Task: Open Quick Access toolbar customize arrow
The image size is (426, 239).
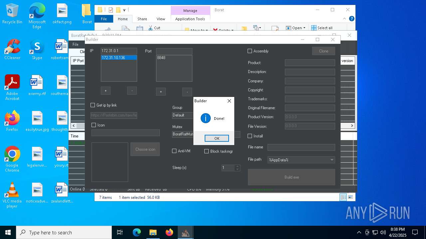Action: pyautogui.click(x=124, y=10)
